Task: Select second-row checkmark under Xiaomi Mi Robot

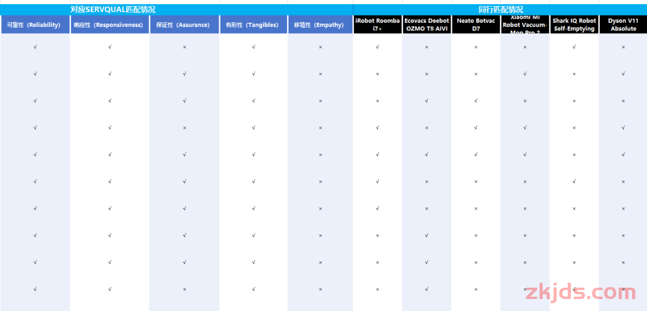Action: point(525,74)
